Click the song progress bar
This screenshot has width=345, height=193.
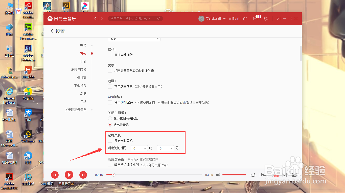coord(154,175)
